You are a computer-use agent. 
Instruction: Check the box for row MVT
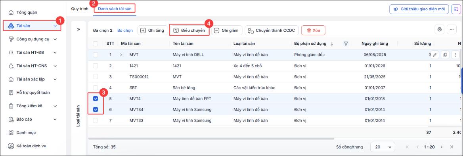[96, 55]
